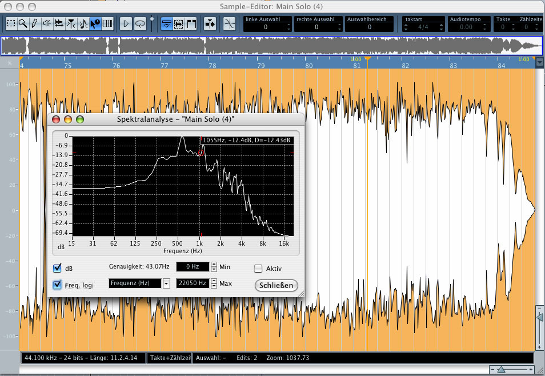Click the horizontal zoom slider at bottom right
Image resolution: width=545 pixels, height=376 pixels.
pyautogui.click(x=502, y=370)
